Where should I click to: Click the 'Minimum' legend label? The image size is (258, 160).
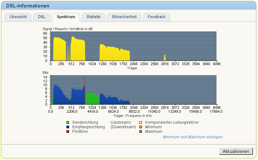tap(153, 127)
